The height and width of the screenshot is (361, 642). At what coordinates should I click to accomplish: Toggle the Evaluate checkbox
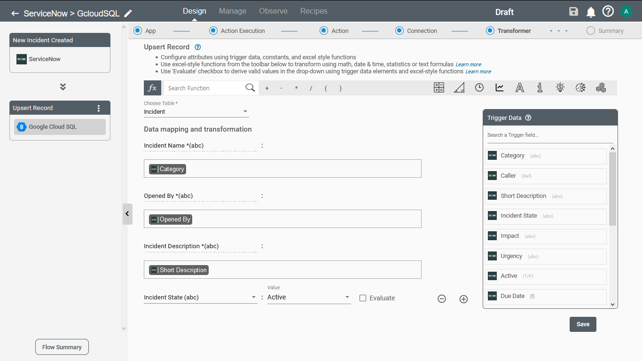point(363,298)
